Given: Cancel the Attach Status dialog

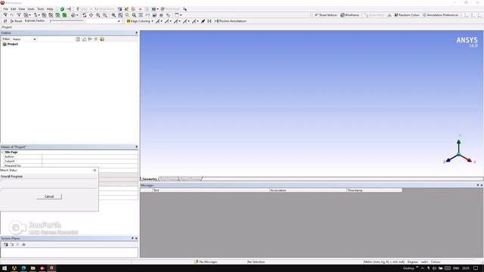Looking at the screenshot, I should pos(49,196).
